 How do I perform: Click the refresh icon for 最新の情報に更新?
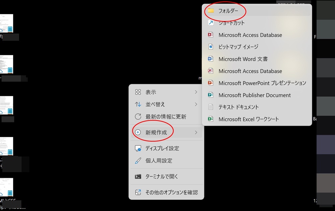pos(138,116)
